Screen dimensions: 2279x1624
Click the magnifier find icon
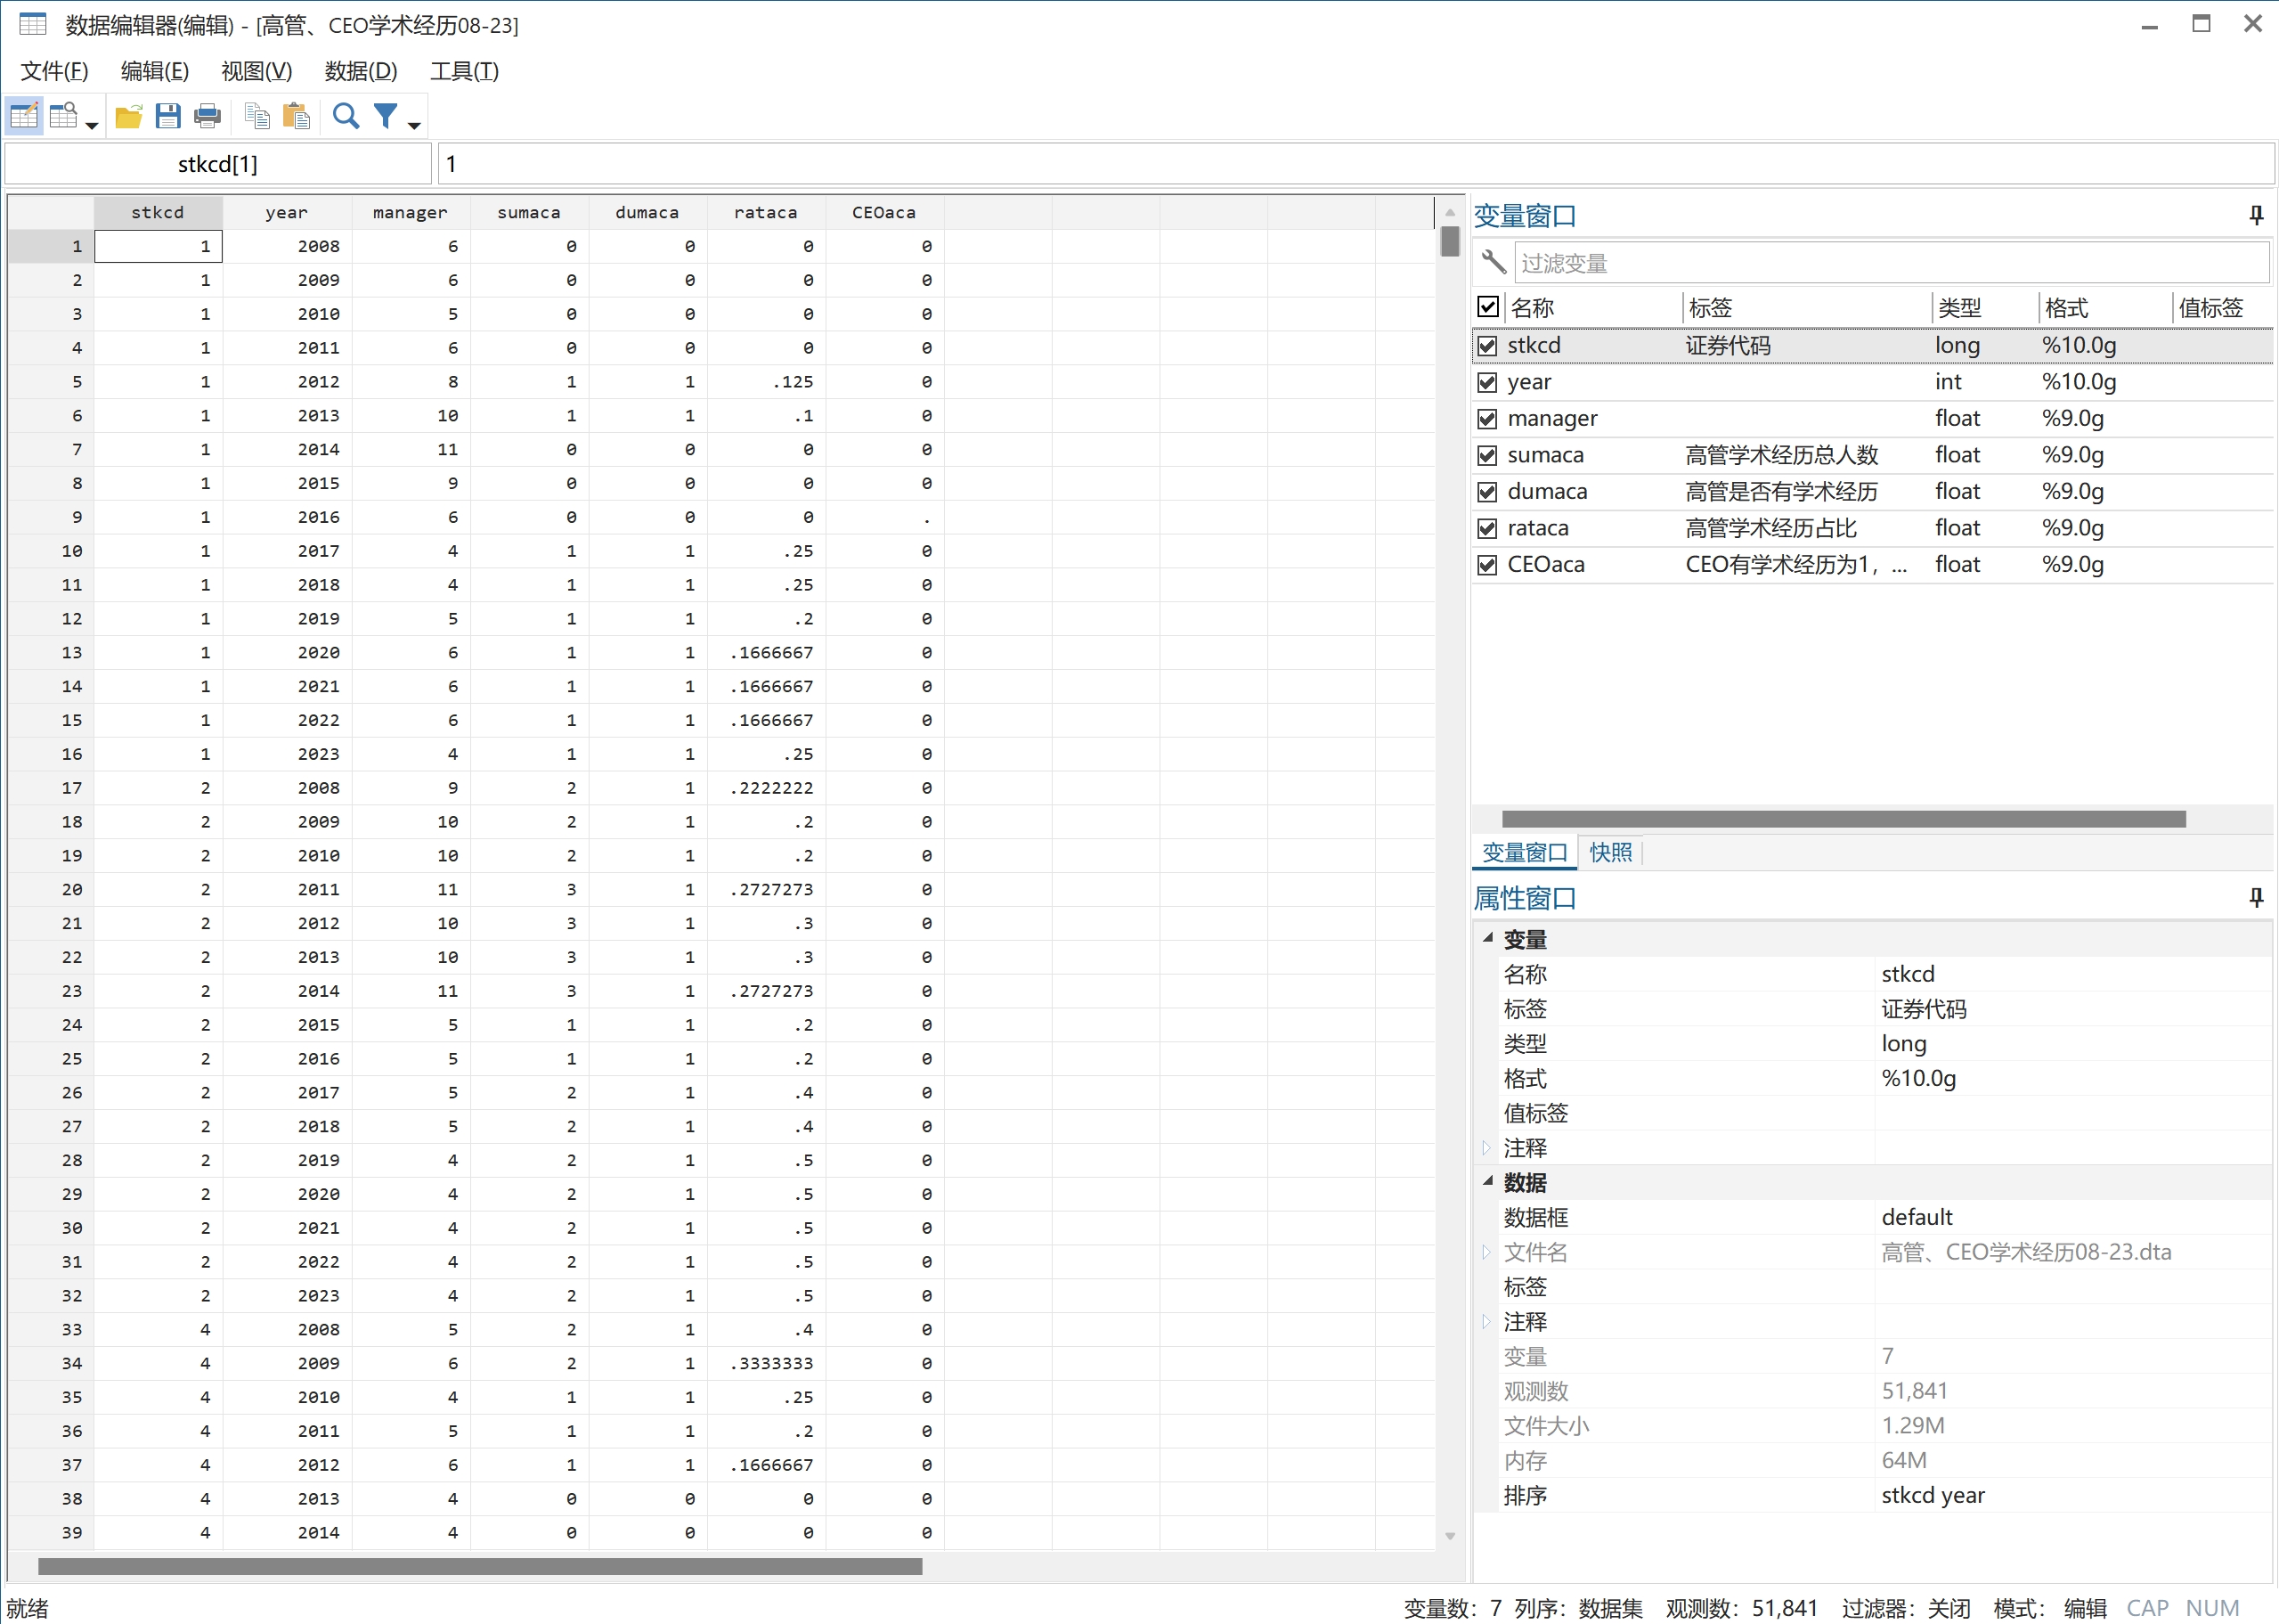click(x=346, y=116)
